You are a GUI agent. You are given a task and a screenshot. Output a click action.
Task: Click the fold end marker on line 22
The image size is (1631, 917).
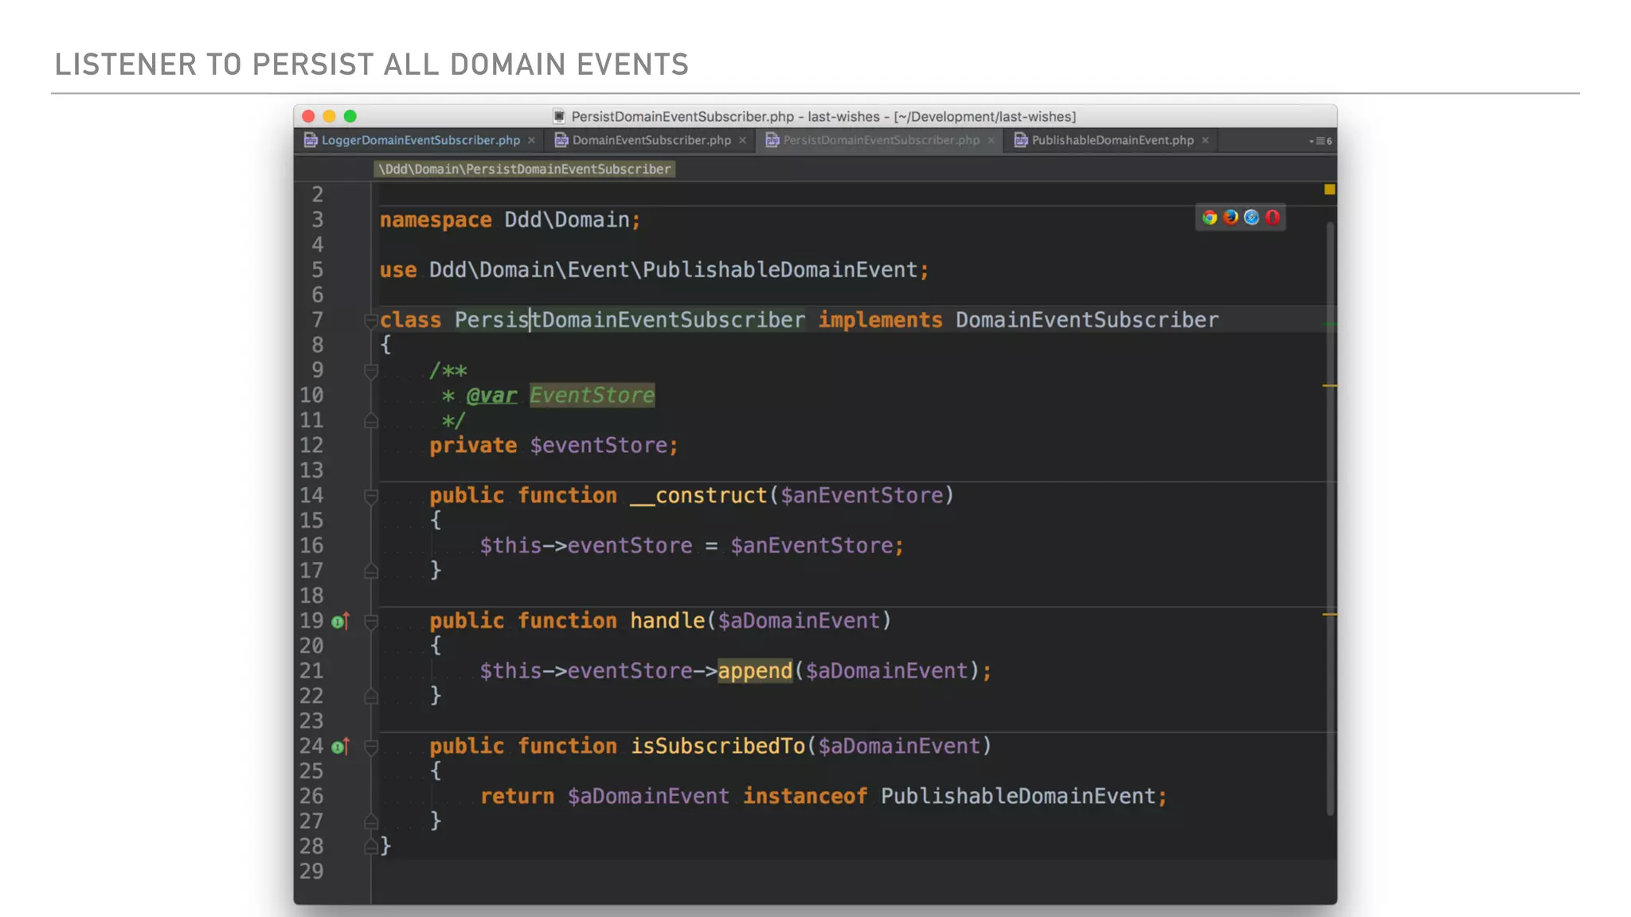click(370, 697)
